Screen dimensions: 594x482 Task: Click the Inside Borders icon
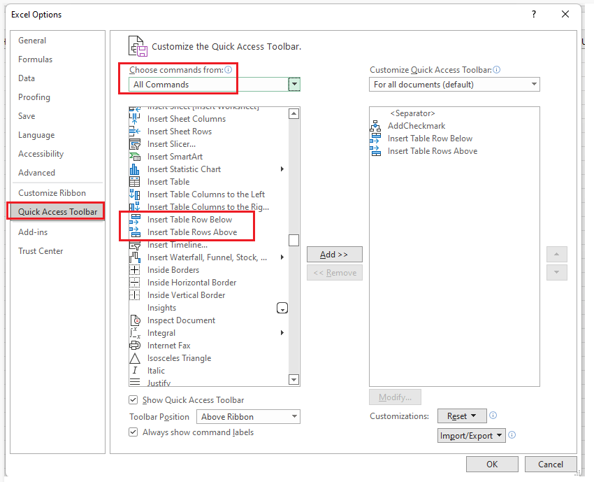click(135, 269)
